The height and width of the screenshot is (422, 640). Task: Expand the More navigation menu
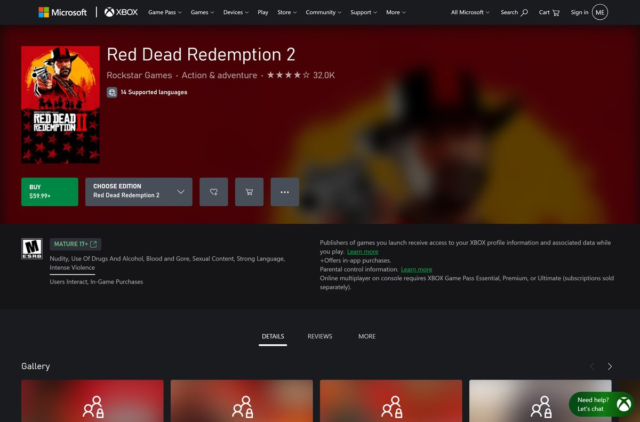pos(396,12)
